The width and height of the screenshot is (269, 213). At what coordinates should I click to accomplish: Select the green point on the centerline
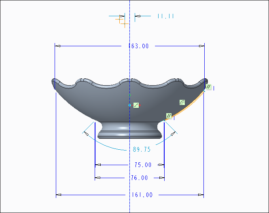coord(130,95)
